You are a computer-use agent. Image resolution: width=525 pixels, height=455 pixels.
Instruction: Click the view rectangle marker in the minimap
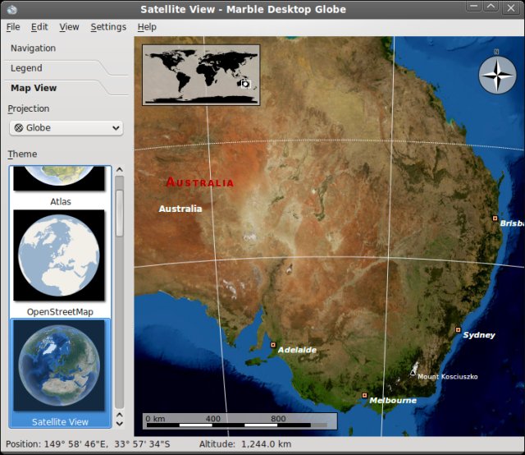[246, 84]
